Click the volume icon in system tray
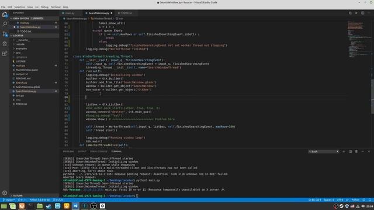This screenshot has width=374, height=210. click(363, 206)
